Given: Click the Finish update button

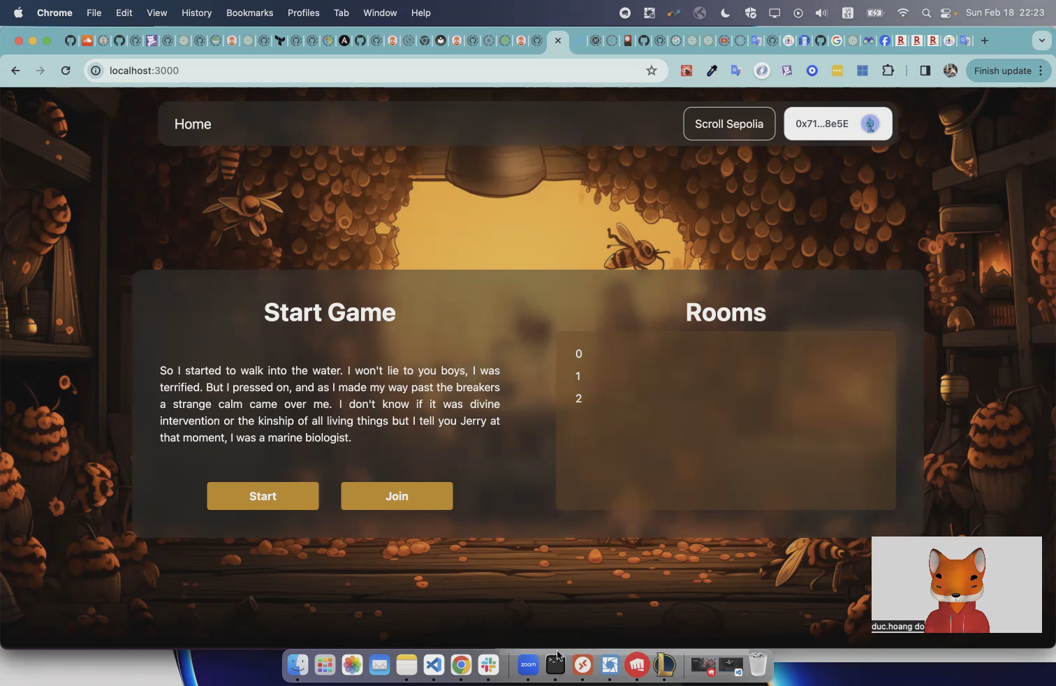Looking at the screenshot, I should click(x=1002, y=71).
